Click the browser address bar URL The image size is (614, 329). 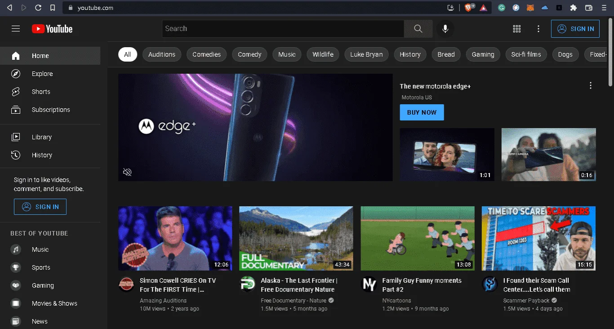click(95, 8)
